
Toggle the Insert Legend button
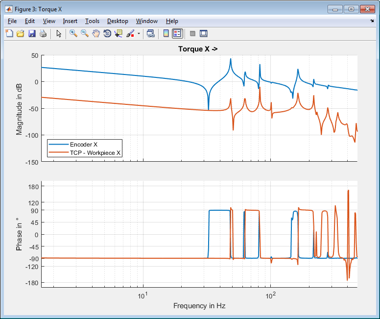pyautogui.click(x=177, y=33)
